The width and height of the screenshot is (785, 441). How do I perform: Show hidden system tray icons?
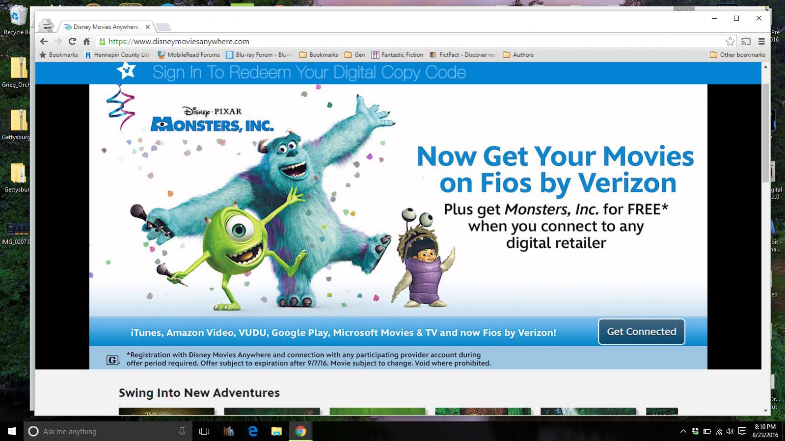[683, 432]
